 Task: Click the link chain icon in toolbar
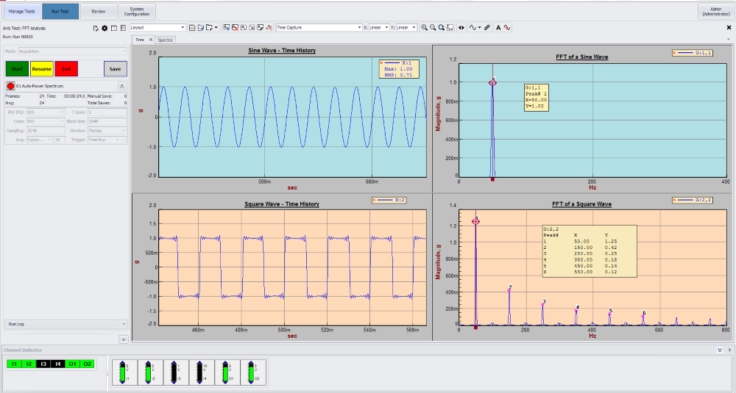(488, 27)
